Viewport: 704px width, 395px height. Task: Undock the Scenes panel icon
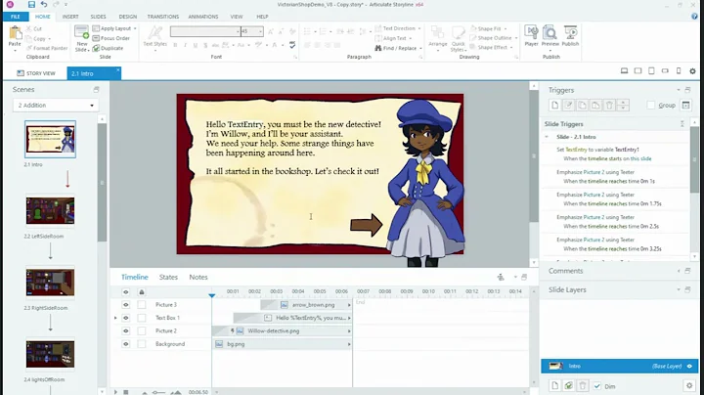96,89
